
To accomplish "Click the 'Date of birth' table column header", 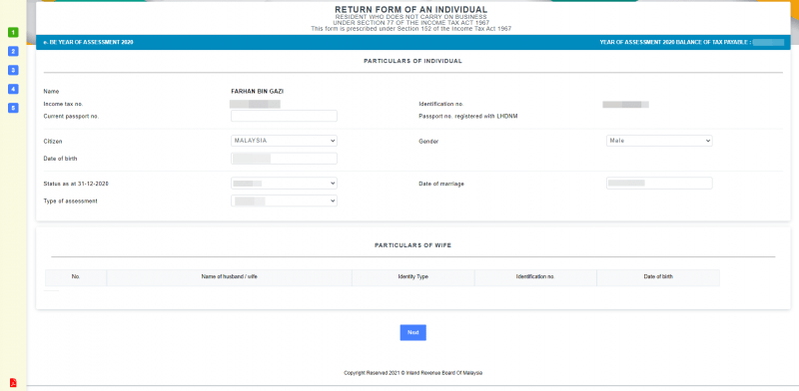I will click(x=658, y=277).
